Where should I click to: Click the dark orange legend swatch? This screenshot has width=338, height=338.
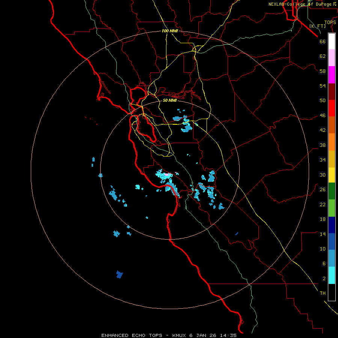332,125
